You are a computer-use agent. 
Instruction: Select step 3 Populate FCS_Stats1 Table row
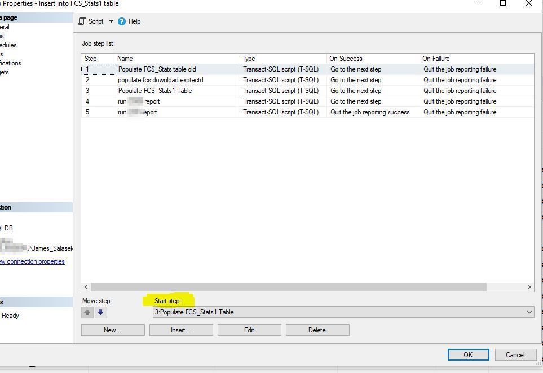pos(155,91)
